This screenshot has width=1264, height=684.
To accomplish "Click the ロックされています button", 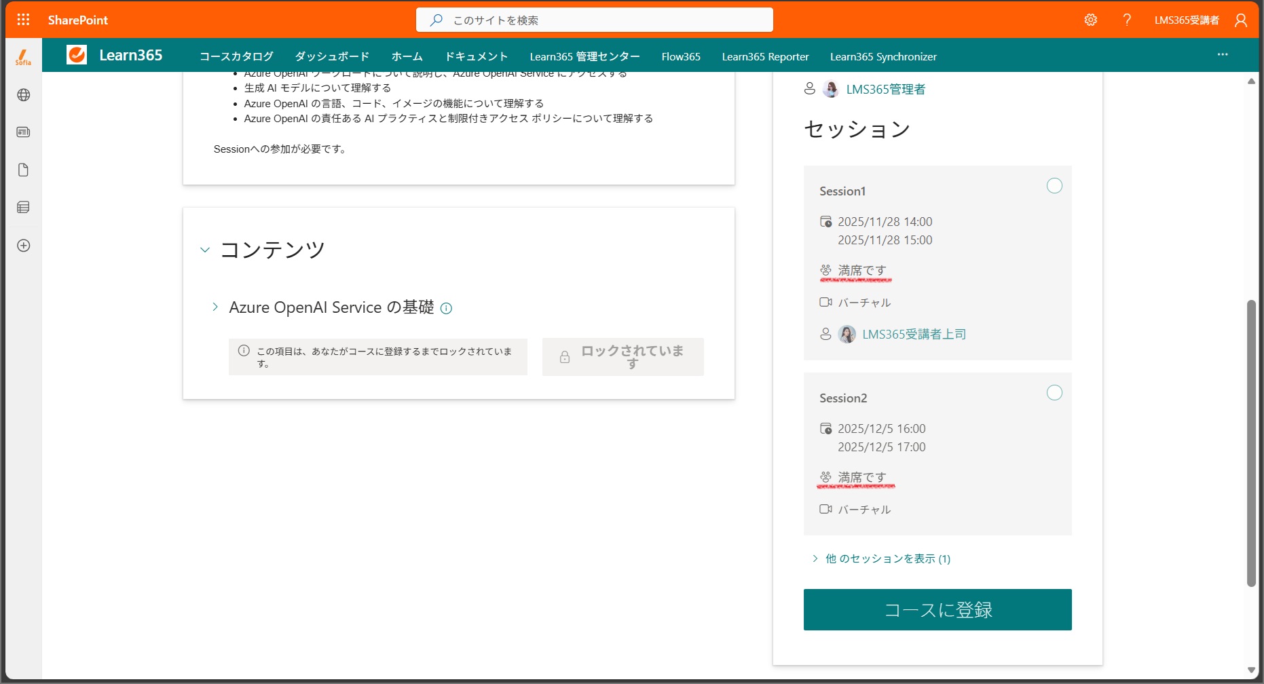I will click(622, 357).
